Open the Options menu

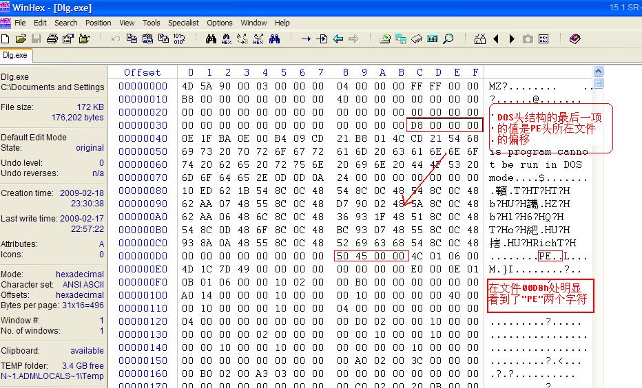[x=220, y=23]
